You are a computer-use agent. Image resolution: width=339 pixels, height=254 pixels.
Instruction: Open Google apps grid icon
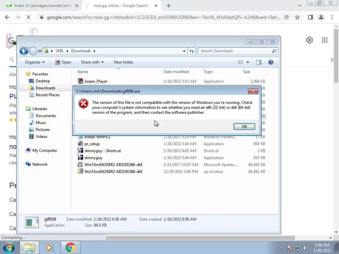pyautogui.click(x=325, y=40)
